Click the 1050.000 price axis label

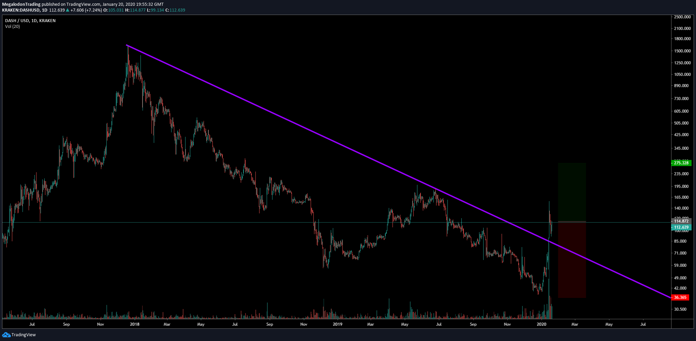[x=682, y=75]
